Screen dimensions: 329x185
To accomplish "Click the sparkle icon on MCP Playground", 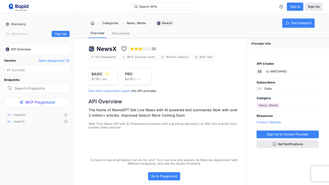I will point(21,102).
